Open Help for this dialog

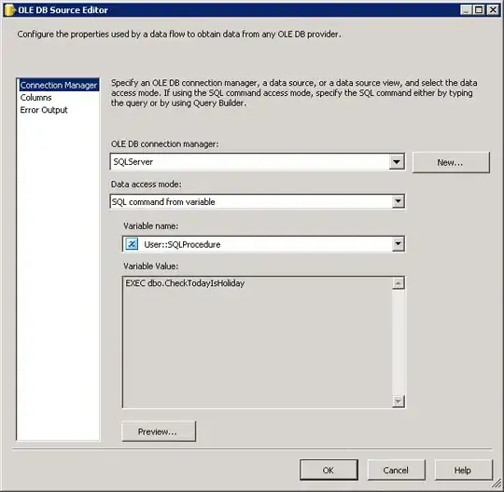point(463,471)
